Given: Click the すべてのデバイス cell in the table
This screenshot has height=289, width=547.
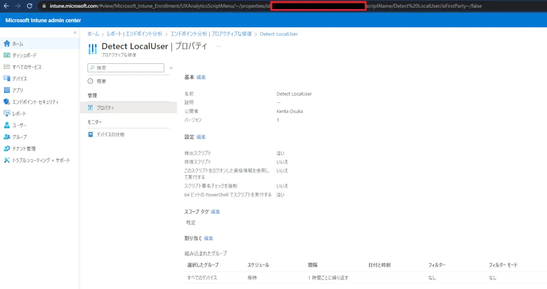Looking at the screenshot, I should (202, 278).
